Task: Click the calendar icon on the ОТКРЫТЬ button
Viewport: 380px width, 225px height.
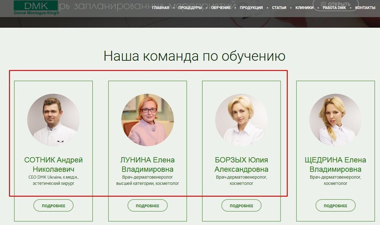Action: 323,4
